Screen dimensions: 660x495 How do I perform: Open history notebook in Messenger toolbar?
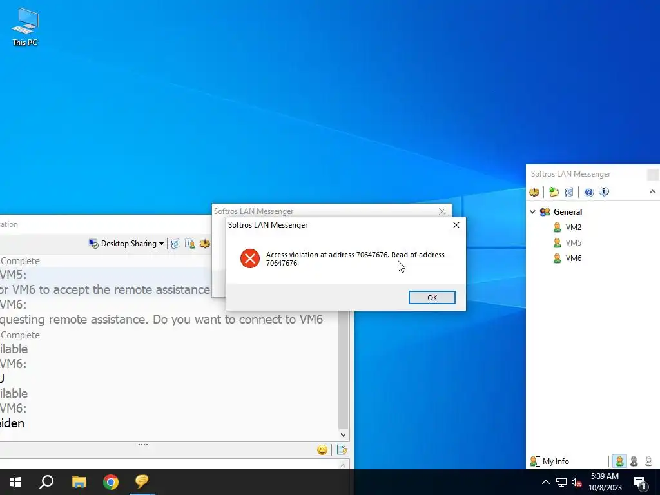click(x=569, y=192)
